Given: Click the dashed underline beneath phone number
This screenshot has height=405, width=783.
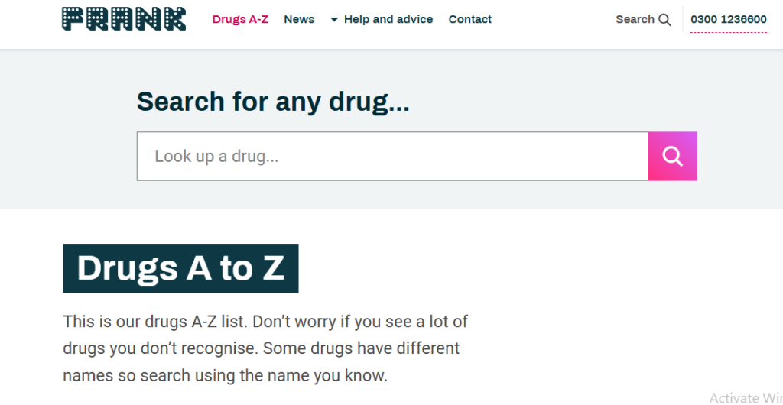Looking at the screenshot, I should pyautogui.click(x=729, y=32).
